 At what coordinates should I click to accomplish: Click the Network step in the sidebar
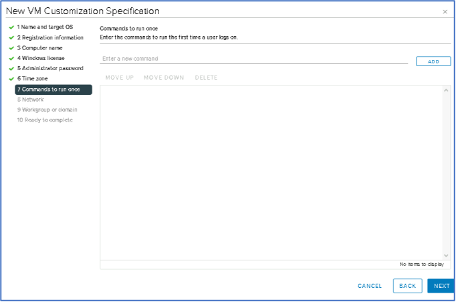[x=30, y=100]
